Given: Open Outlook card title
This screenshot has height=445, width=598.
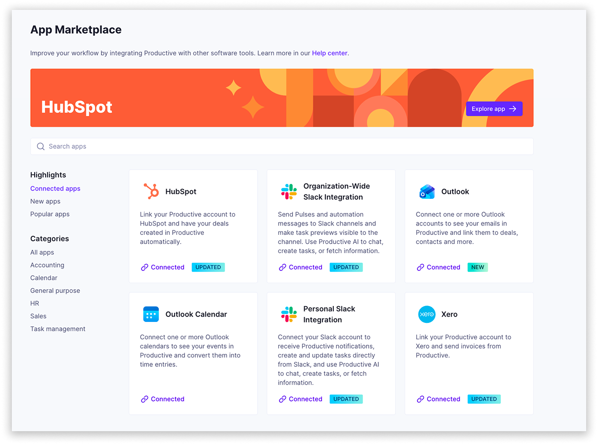Looking at the screenshot, I should 455,191.
